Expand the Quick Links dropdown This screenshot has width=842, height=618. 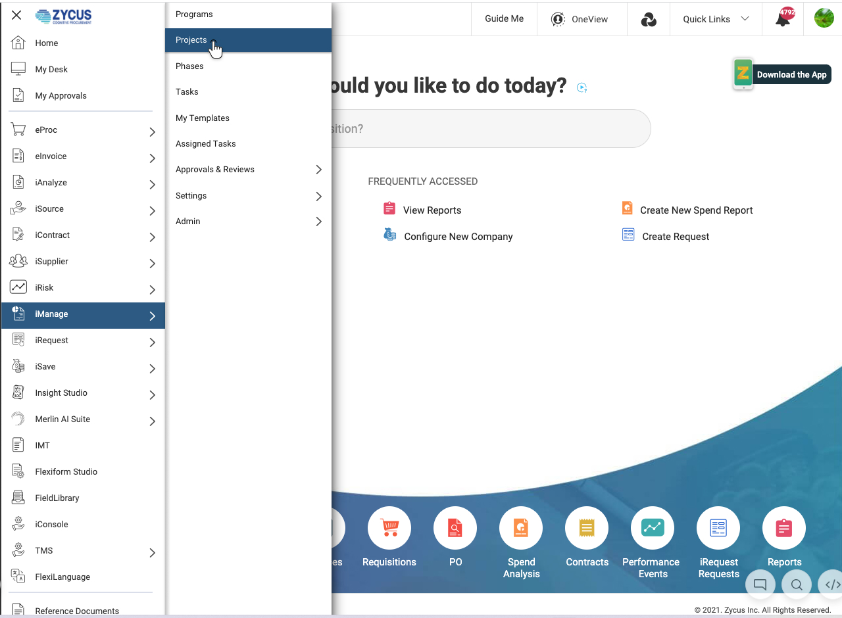[x=716, y=19]
